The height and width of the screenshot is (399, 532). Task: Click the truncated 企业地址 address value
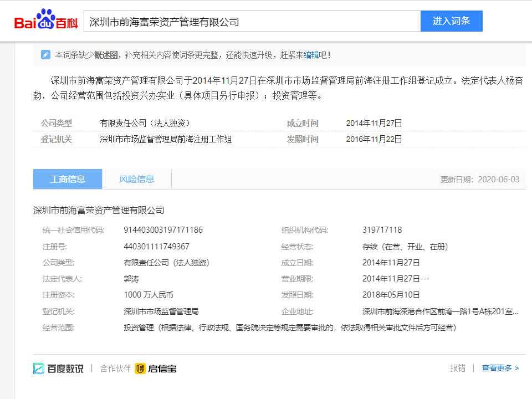tap(440, 311)
